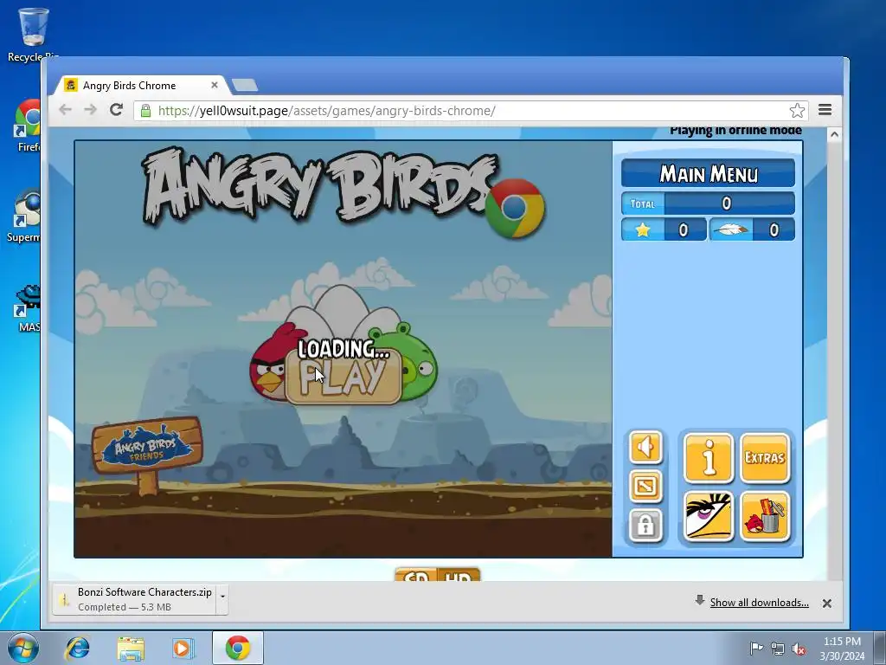Launch Internet Explorer from taskbar
The width and height of the screenshot is (886, 665).
[77, 648]
